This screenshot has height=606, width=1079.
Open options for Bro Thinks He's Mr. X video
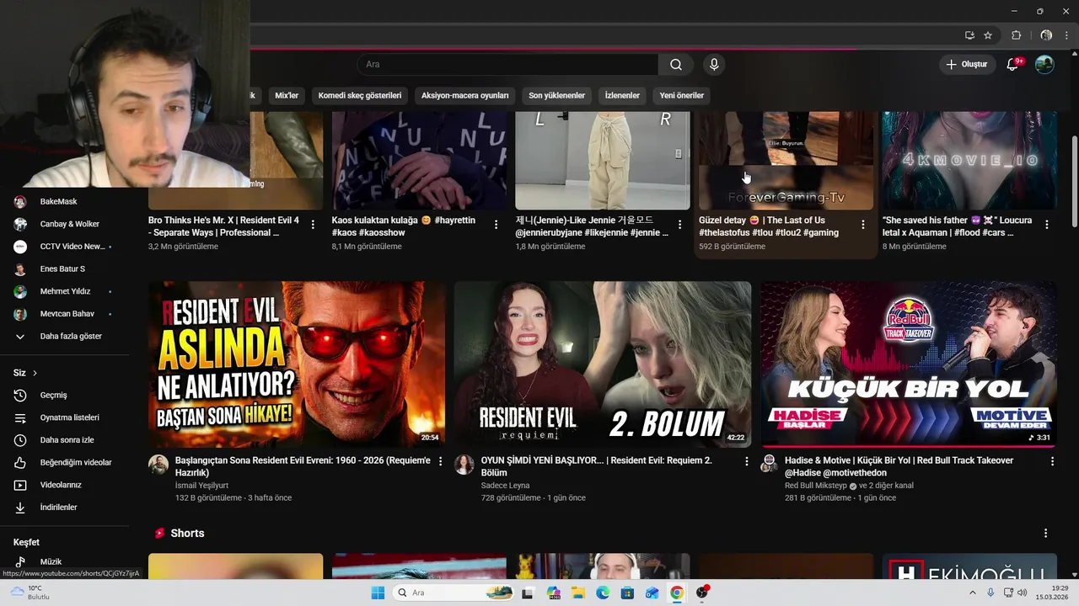click(x=313, y=225)
